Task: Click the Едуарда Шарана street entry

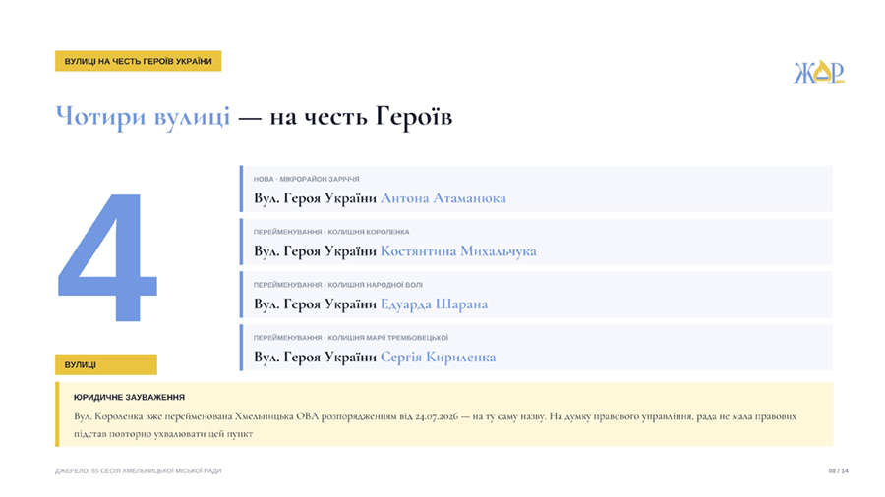Action: tap(536, 295)
